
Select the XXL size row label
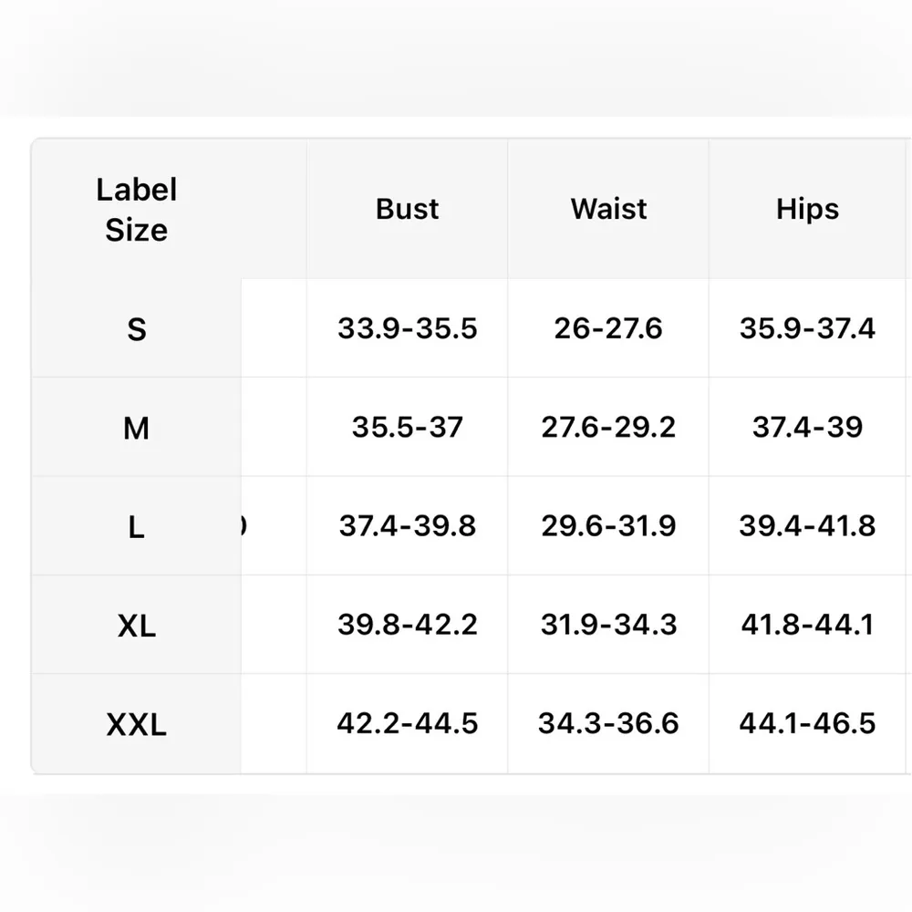click(x=137, y=724)
